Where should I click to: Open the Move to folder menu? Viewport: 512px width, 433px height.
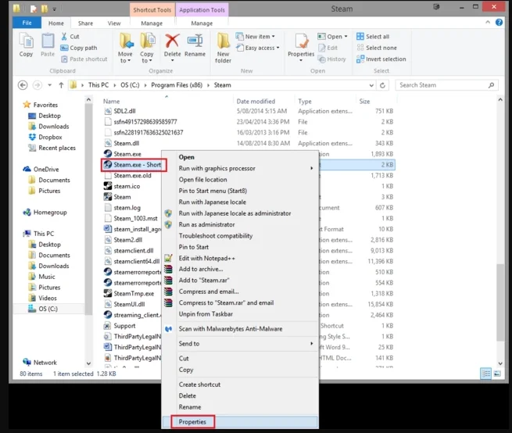click(125, 48)
